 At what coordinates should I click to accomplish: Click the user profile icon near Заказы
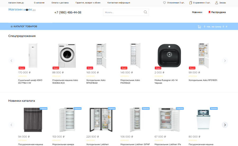pyautogui.click(x=217, y=3)
